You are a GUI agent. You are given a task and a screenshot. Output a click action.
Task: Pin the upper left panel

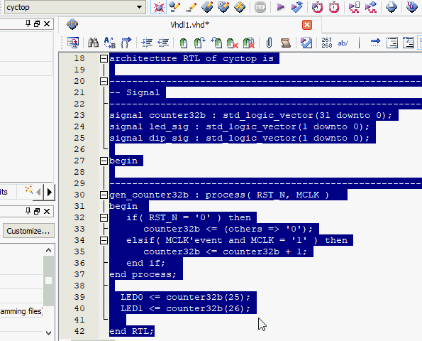pyautogui.click(x=28, y=23)
